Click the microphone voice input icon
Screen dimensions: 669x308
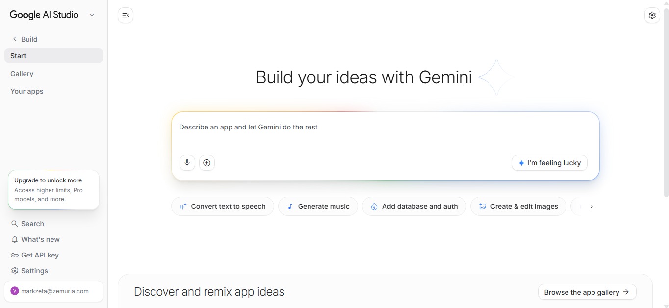(x=187, y=163)
